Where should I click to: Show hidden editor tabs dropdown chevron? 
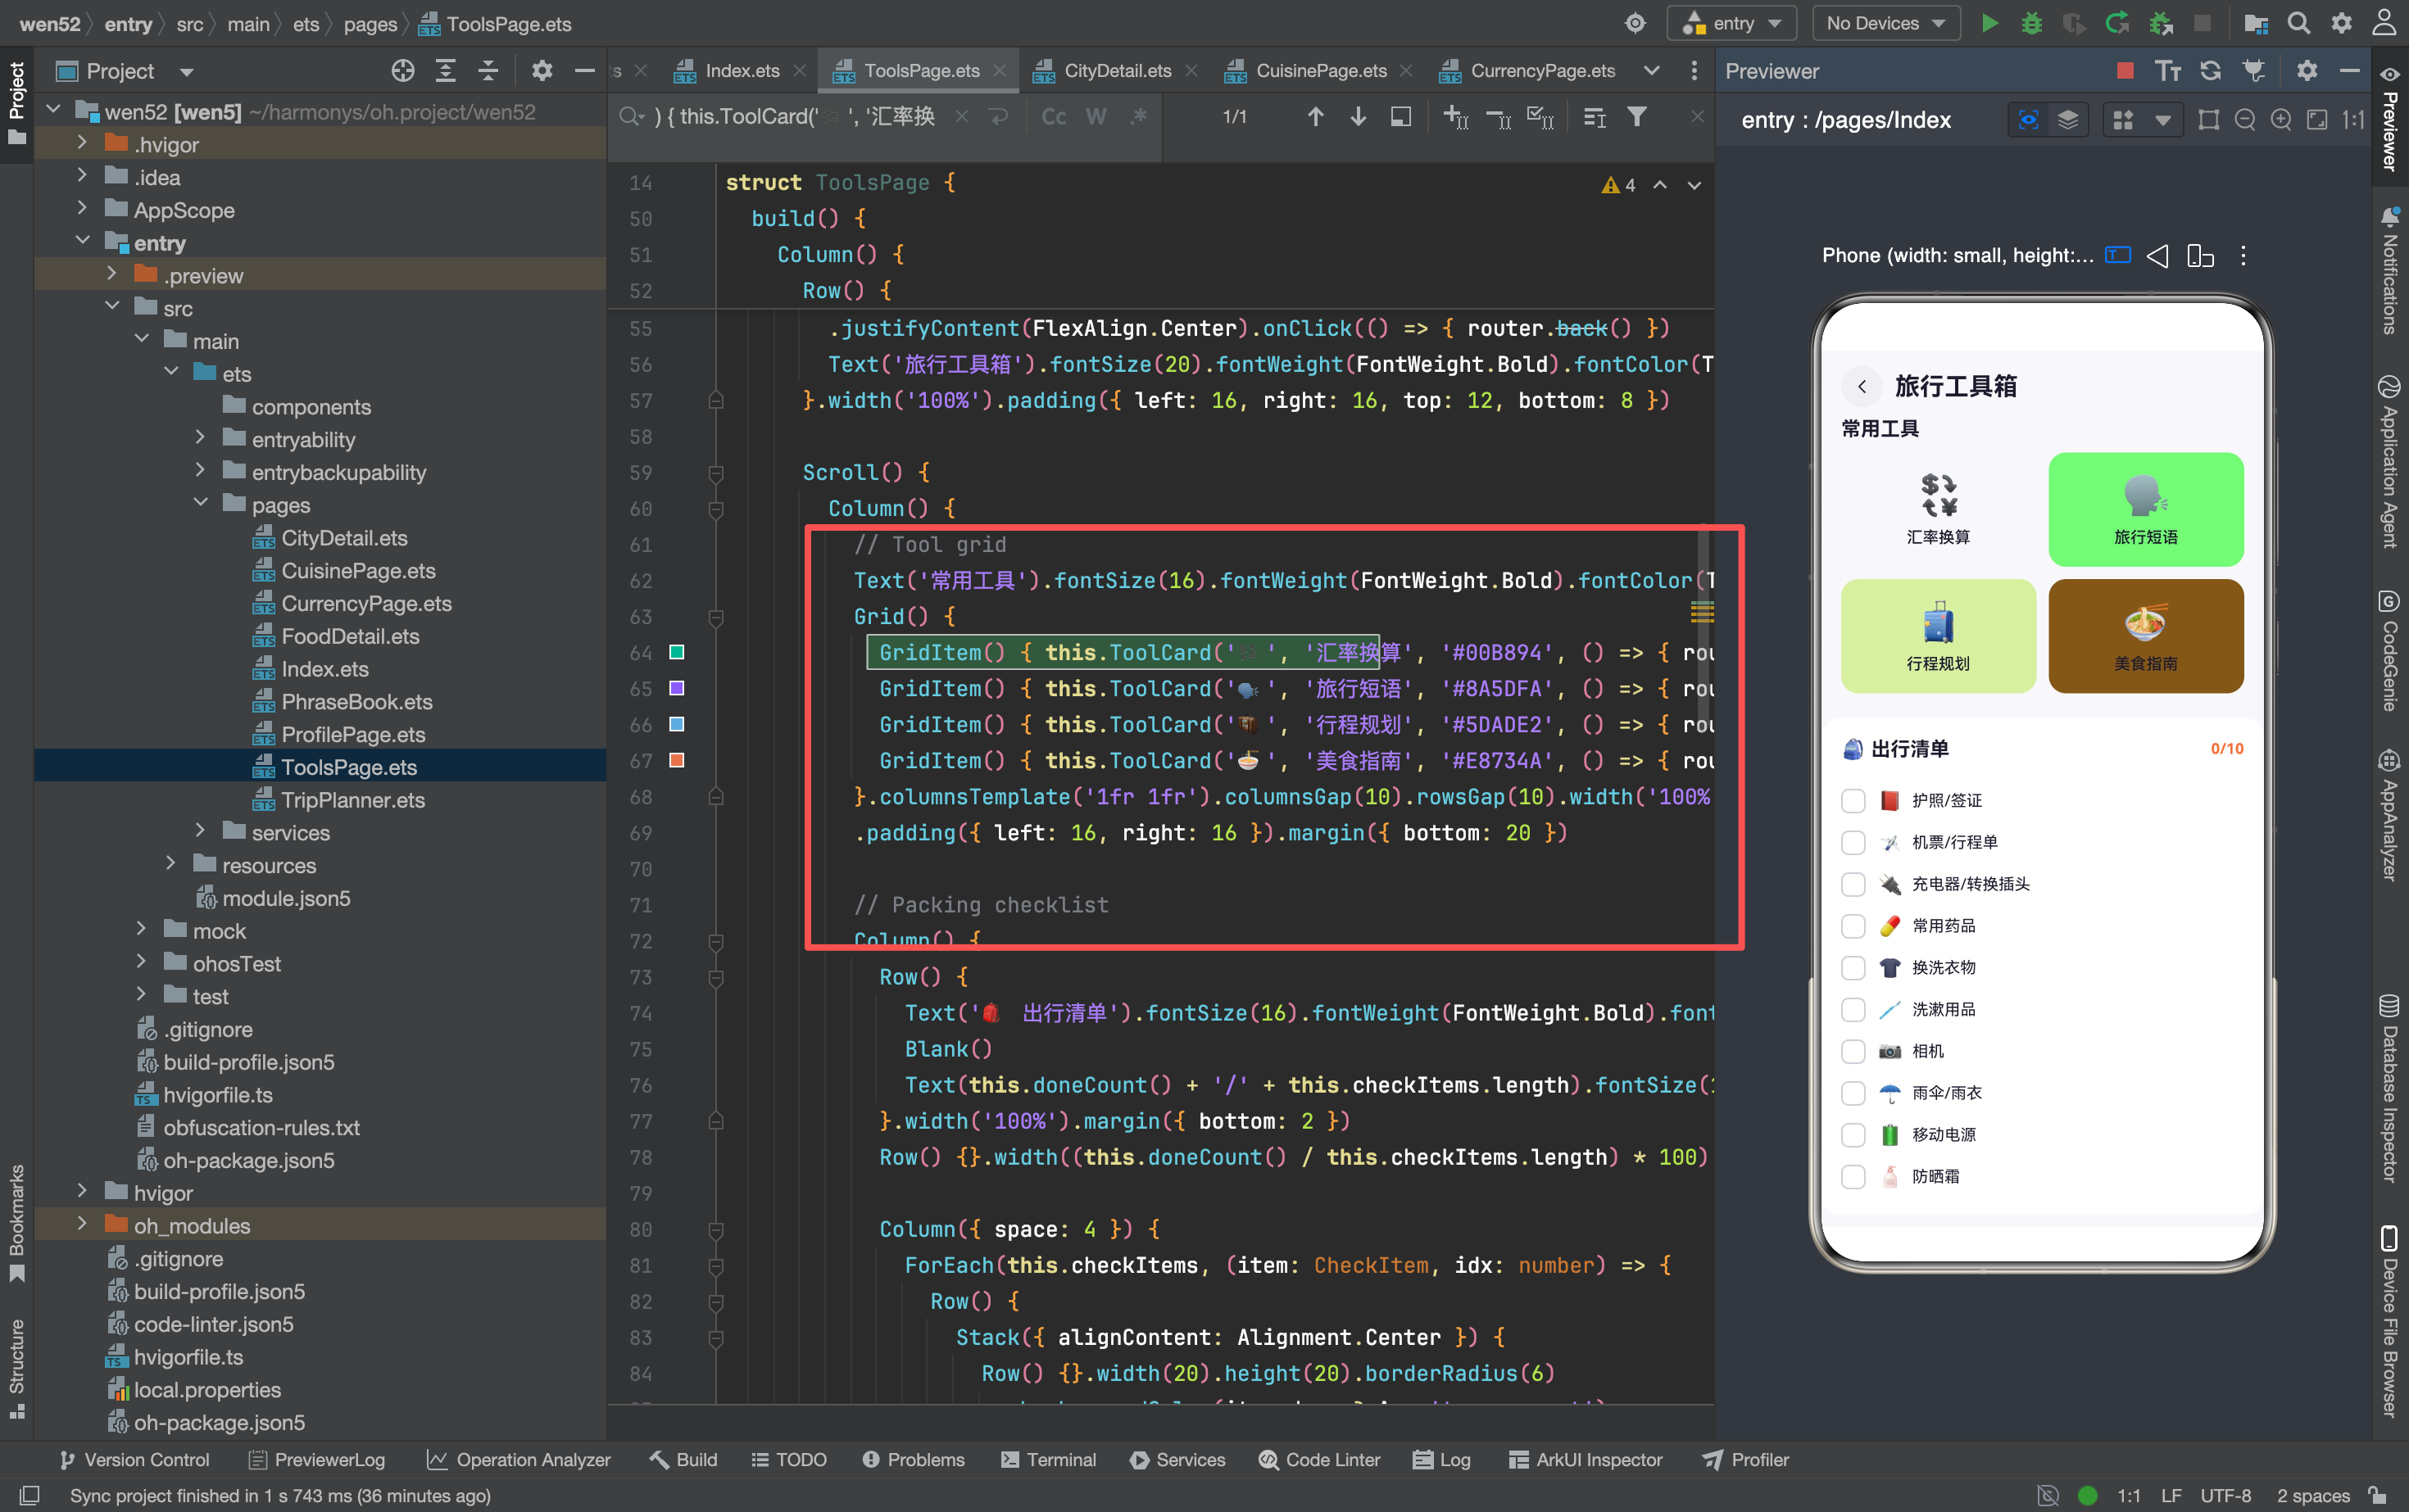[x=1652, y=70]
